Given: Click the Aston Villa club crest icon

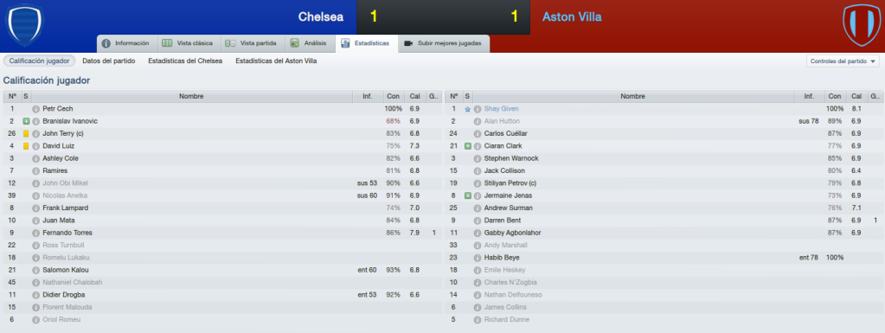Looking at the screenshot, I should pos(861,25).
